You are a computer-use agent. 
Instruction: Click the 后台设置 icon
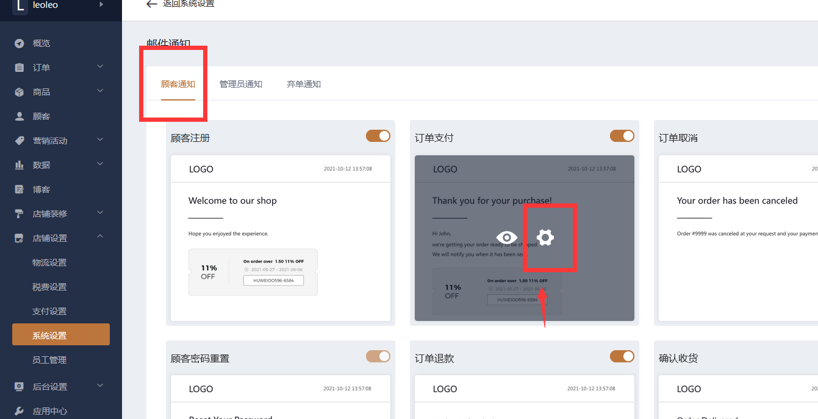click(20, 387)
